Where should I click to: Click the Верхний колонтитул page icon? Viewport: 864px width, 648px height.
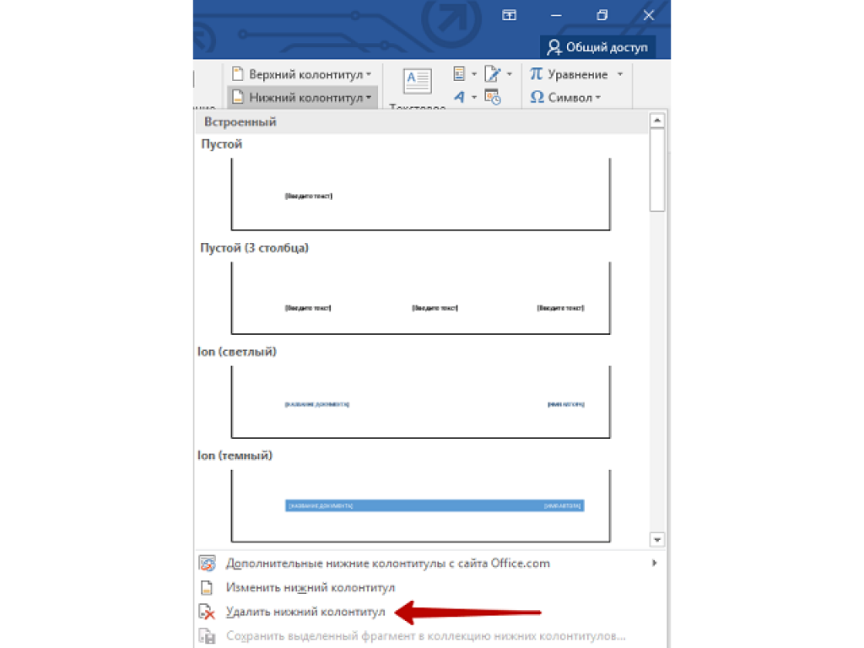click(237, 73)
